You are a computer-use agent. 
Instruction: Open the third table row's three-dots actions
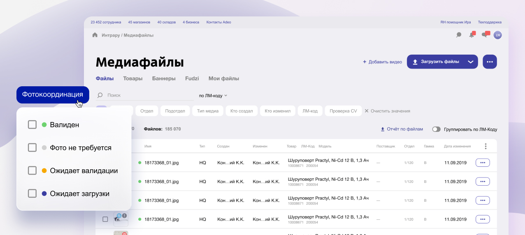coord(483,200)
